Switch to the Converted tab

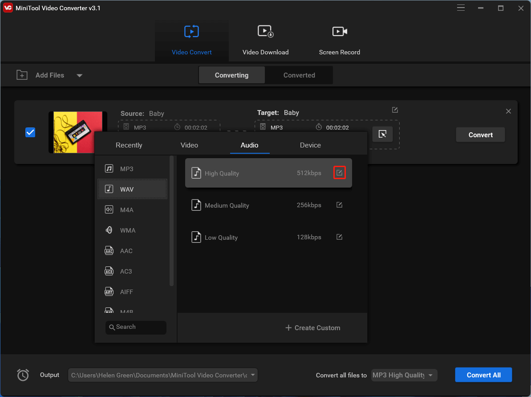(299, 75)
